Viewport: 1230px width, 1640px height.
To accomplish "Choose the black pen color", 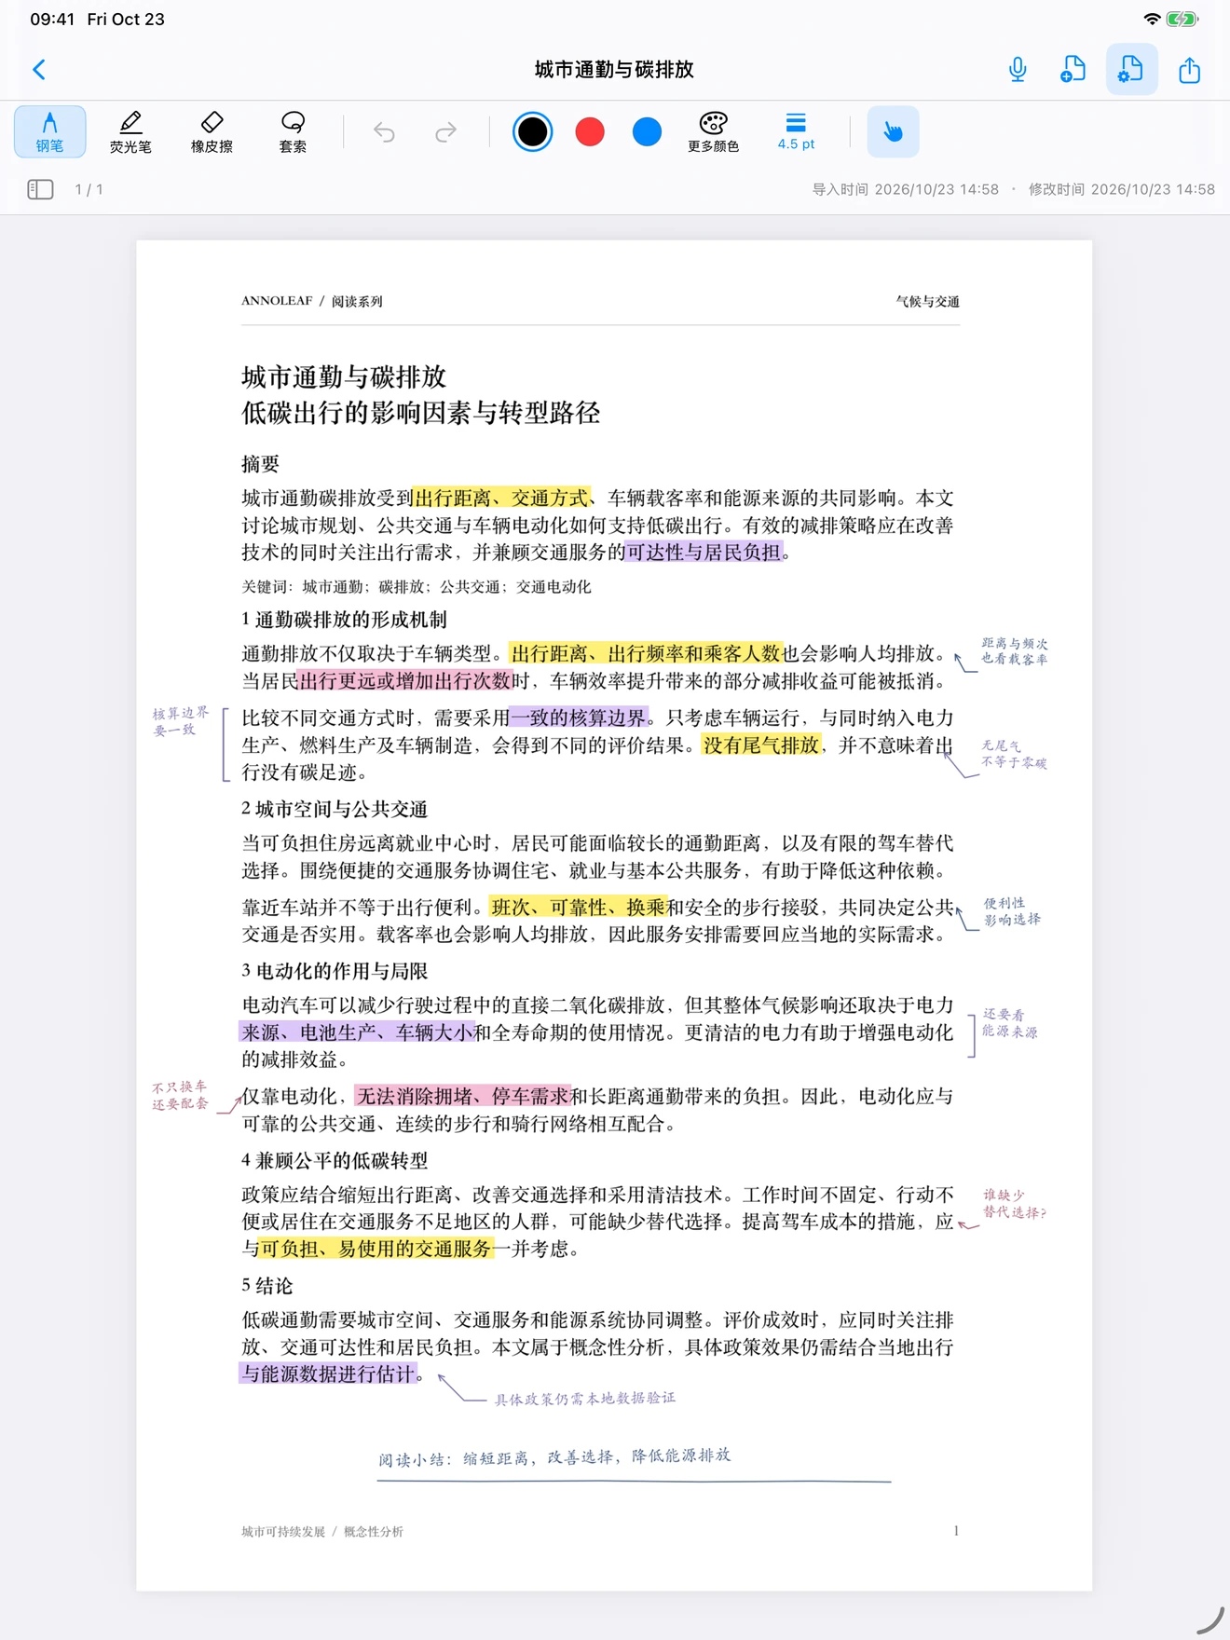I will 532,131.
